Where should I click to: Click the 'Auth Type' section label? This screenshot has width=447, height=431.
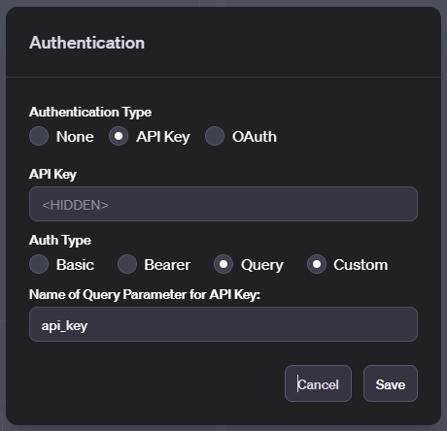tap(60, 241)
